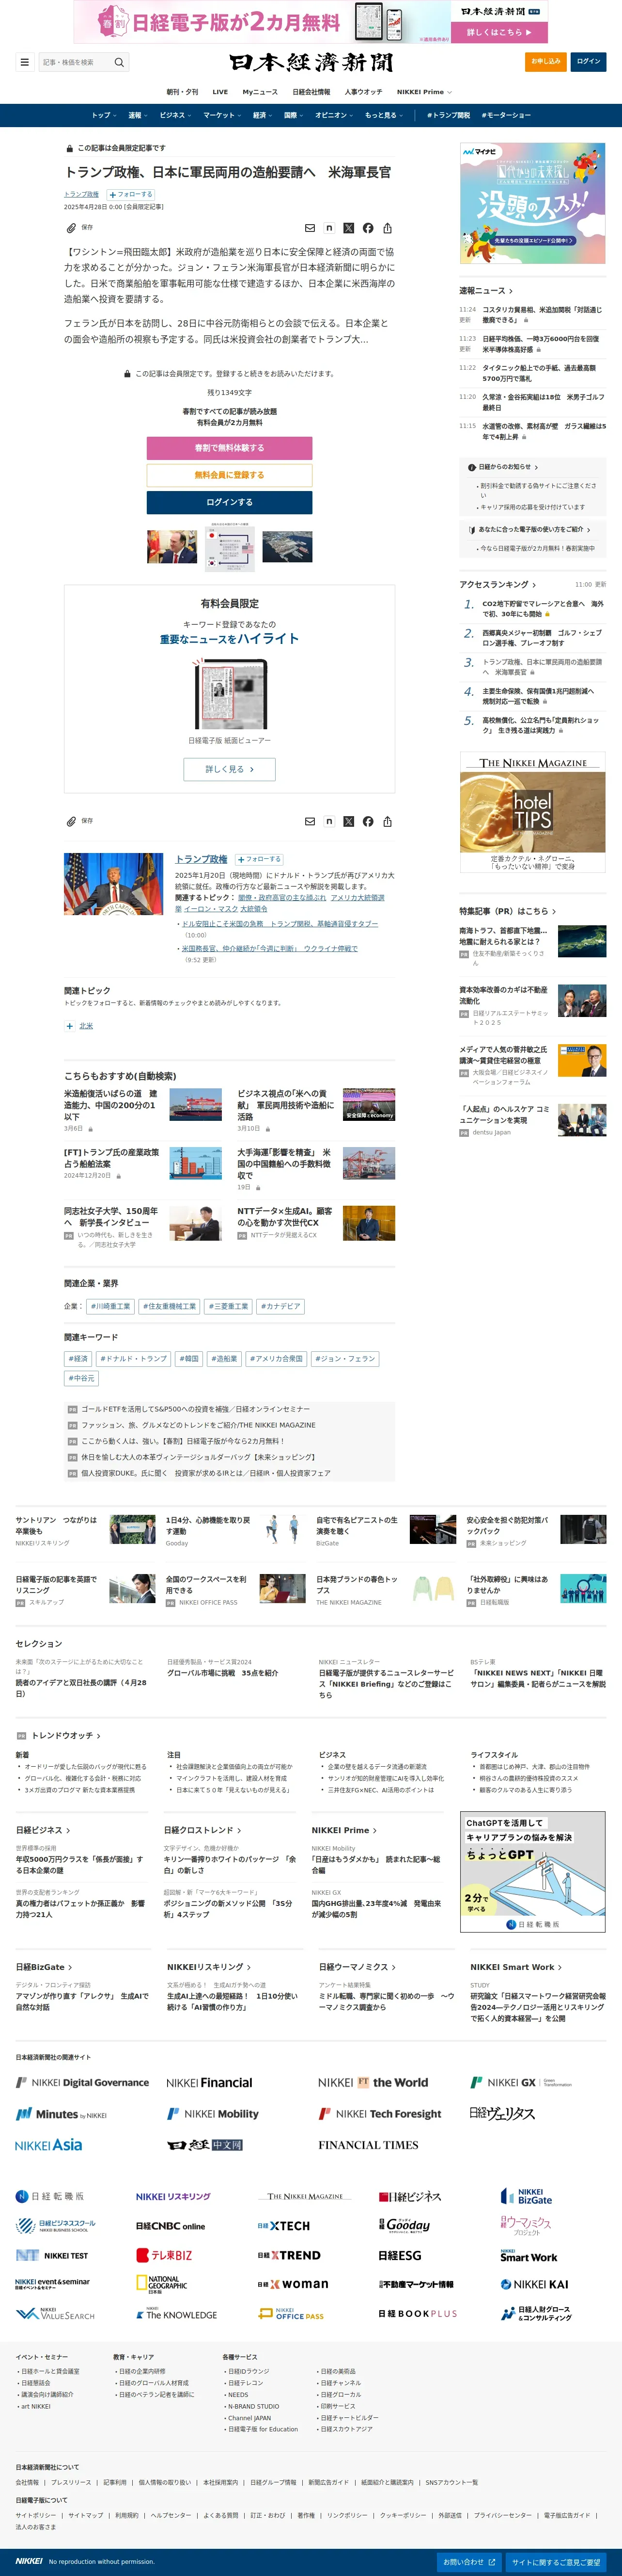622x2576 pixels.
Task: Open the 日経中文網 logo
Action: [205, 2145]
